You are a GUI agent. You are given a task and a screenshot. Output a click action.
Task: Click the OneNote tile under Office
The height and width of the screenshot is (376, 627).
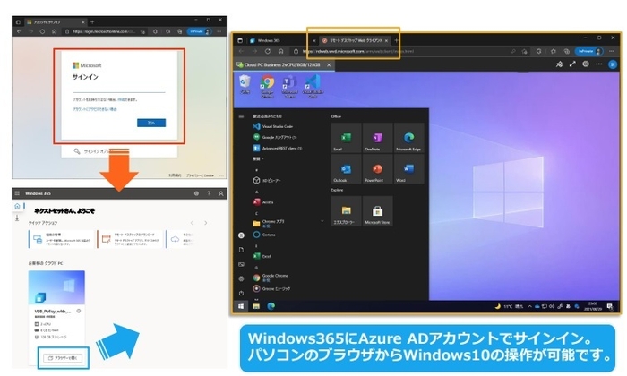377,138
